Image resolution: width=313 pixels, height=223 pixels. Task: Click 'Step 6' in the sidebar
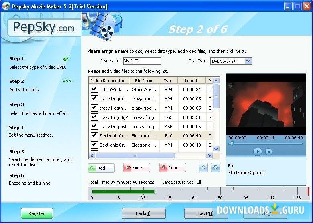tap(16, 175)
